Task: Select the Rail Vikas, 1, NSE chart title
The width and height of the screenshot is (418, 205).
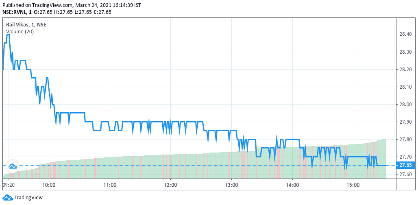Action: [x=26, y=25]
